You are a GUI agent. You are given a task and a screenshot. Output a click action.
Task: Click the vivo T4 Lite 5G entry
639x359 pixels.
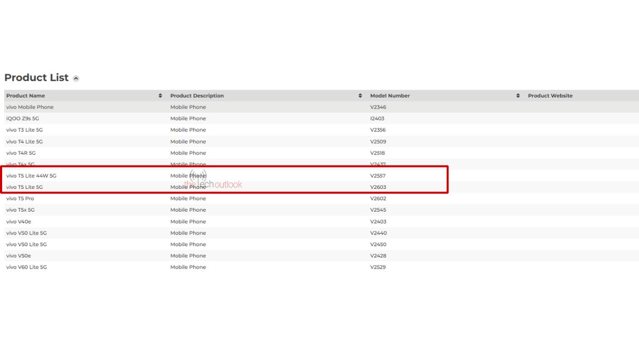pos(24,141)
